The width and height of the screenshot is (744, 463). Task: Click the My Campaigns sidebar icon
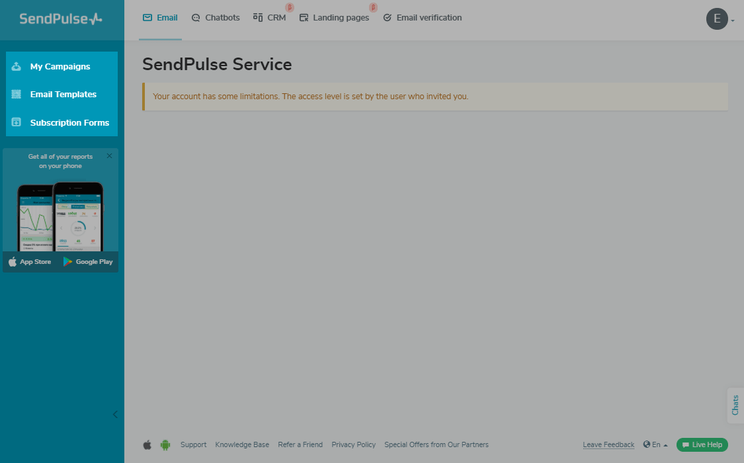pos(16,66)
